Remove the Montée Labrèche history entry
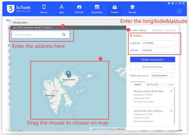189x135 pixels. tap(171, 91)
